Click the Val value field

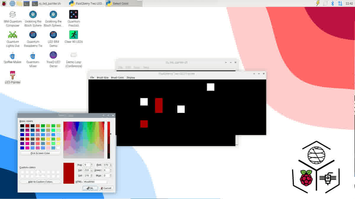(87, 175)
